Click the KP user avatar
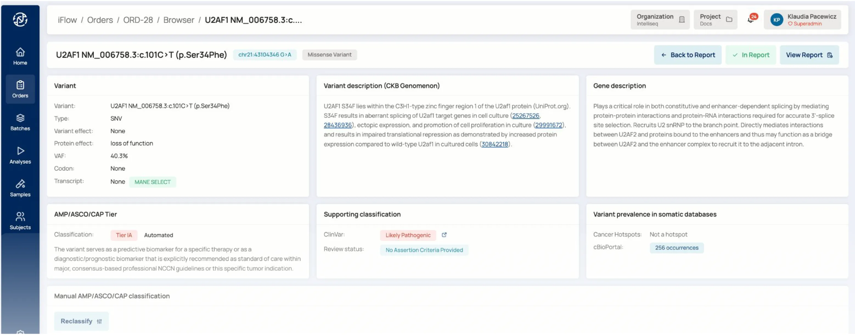This screenshot has height=335, width=855. coord(777,19)
